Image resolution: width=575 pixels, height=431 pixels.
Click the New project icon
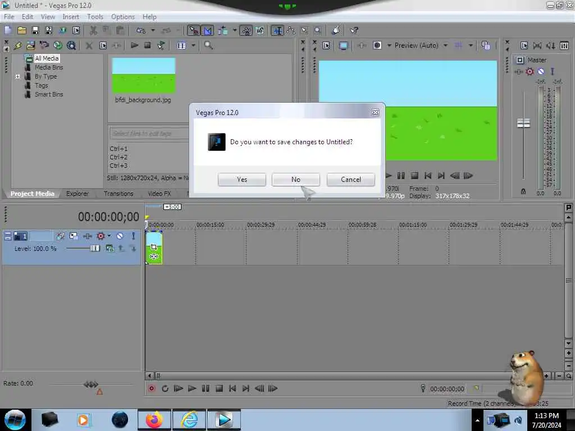click(8, 30)
